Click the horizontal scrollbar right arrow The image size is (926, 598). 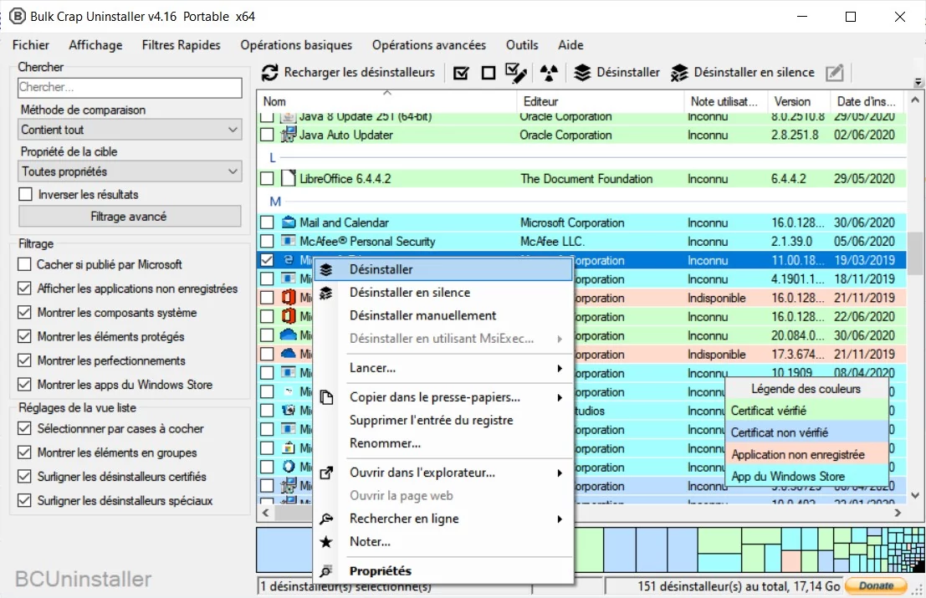point(898,513)
